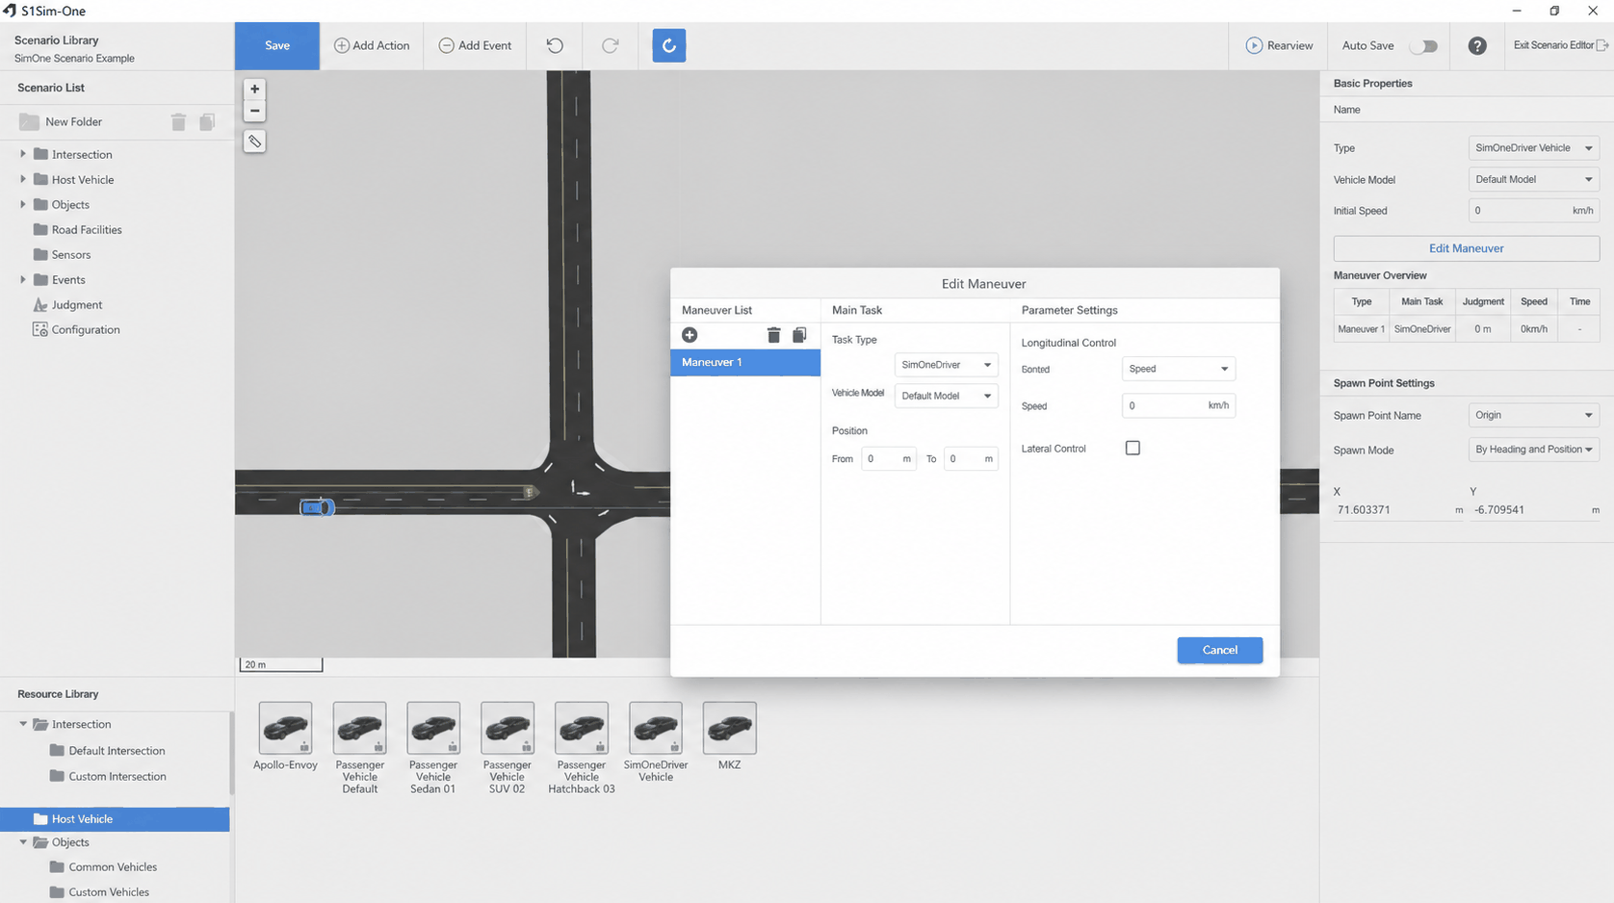
Task: Click the redo arrow icon
Action: click(x=611, y=45)
